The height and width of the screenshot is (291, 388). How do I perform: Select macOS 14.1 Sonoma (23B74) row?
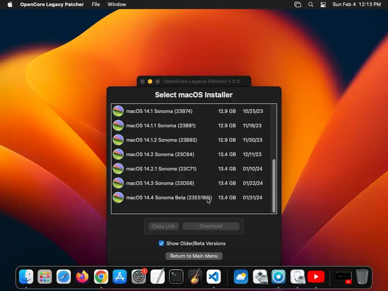(191, 111)
